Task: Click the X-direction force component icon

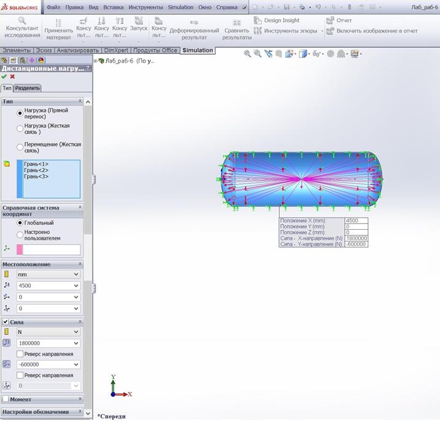Action: [x=7, y=344]
